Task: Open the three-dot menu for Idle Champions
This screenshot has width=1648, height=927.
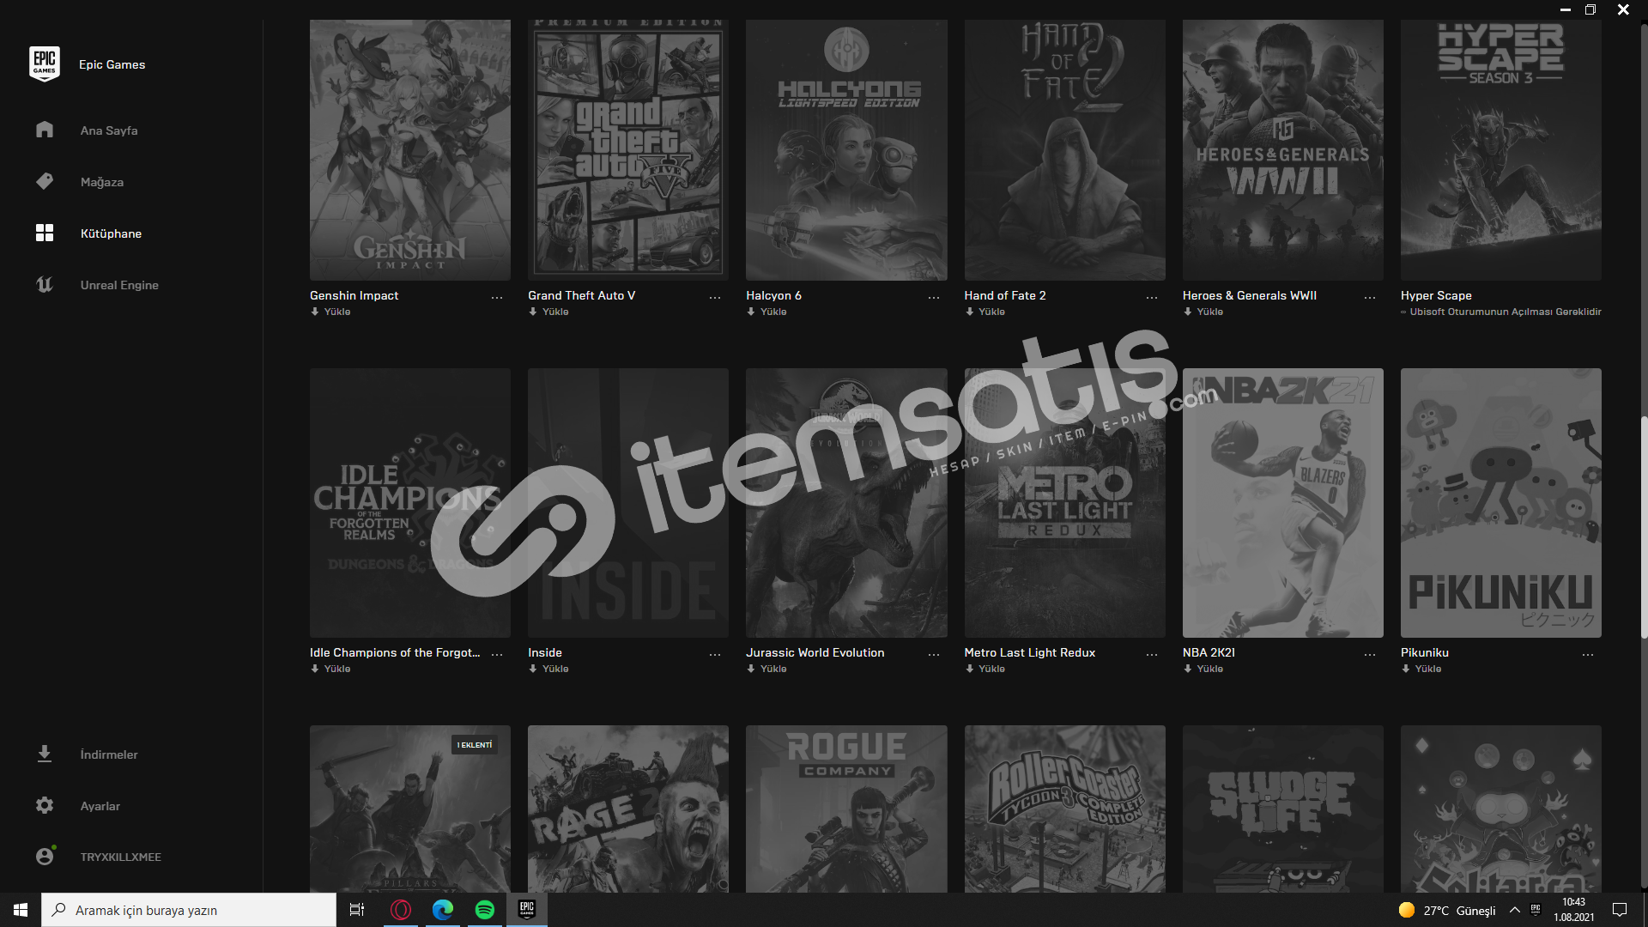Action: [497, 655]
